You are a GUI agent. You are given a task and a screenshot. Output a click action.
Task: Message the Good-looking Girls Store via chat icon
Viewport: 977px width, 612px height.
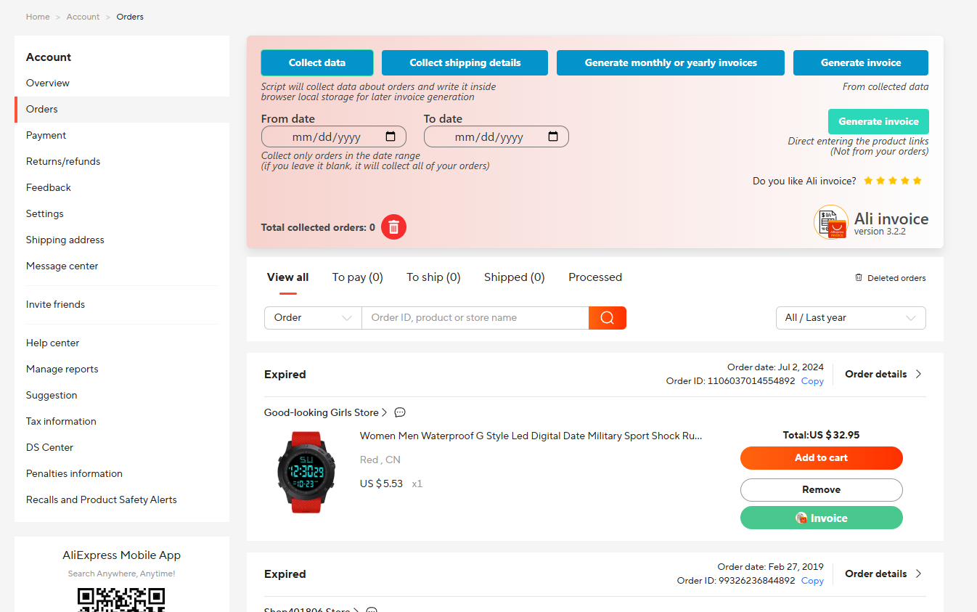[x=400, y=412]
